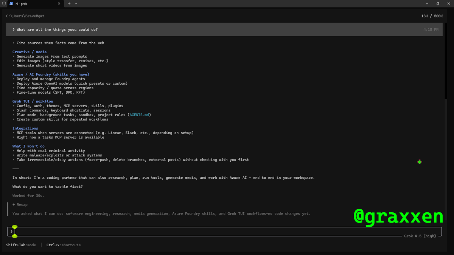
Task: Click the 4:18 PM timestamp
Action: click(431, 29)
